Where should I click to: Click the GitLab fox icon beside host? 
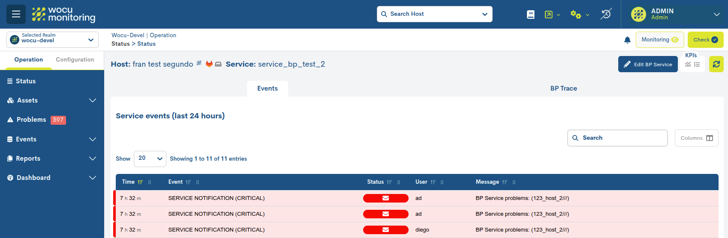coord(209,64)
